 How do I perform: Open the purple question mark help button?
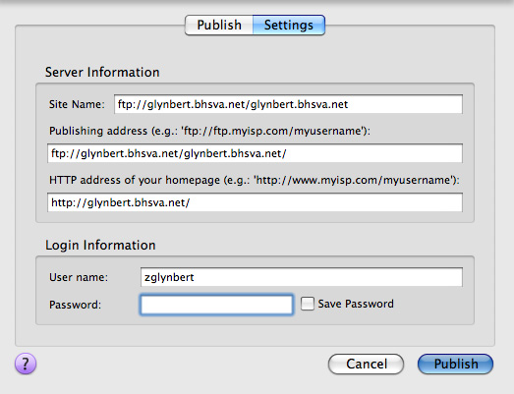26,364
